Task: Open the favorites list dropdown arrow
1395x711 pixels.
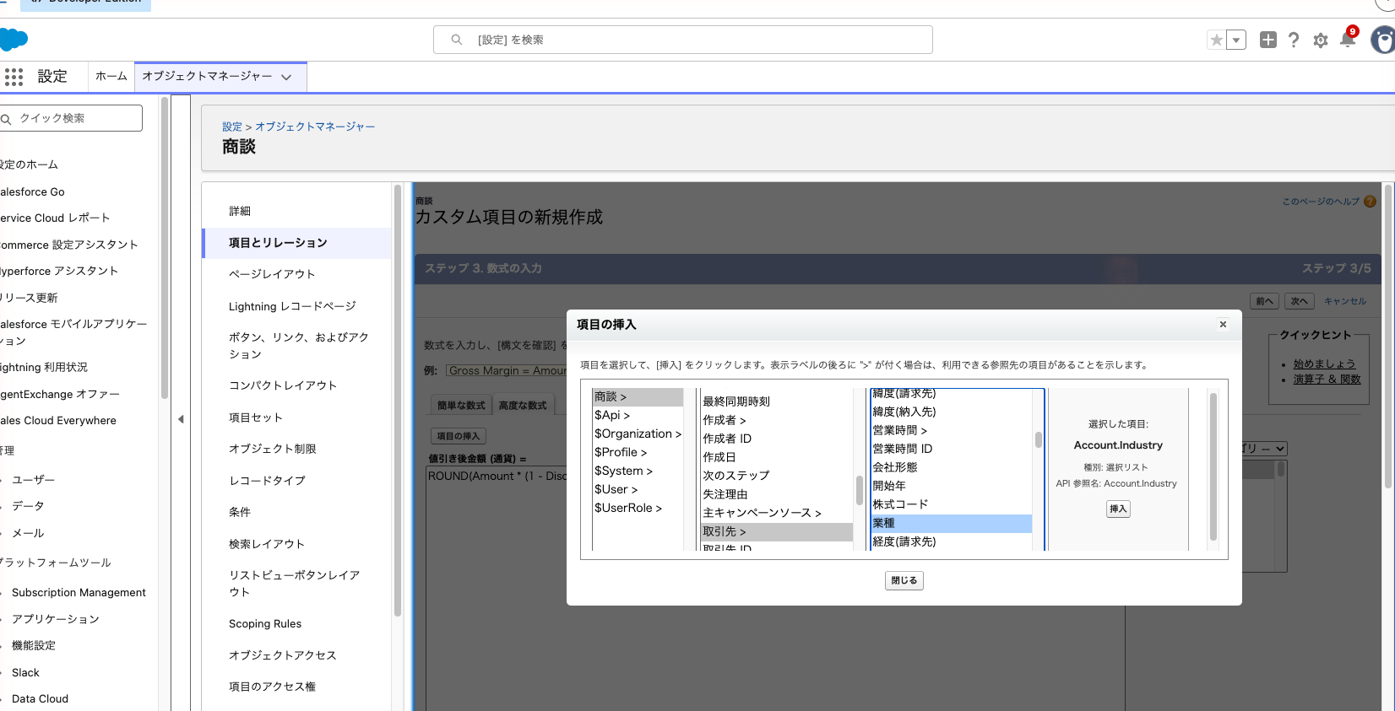Action: click(1236, 40)
